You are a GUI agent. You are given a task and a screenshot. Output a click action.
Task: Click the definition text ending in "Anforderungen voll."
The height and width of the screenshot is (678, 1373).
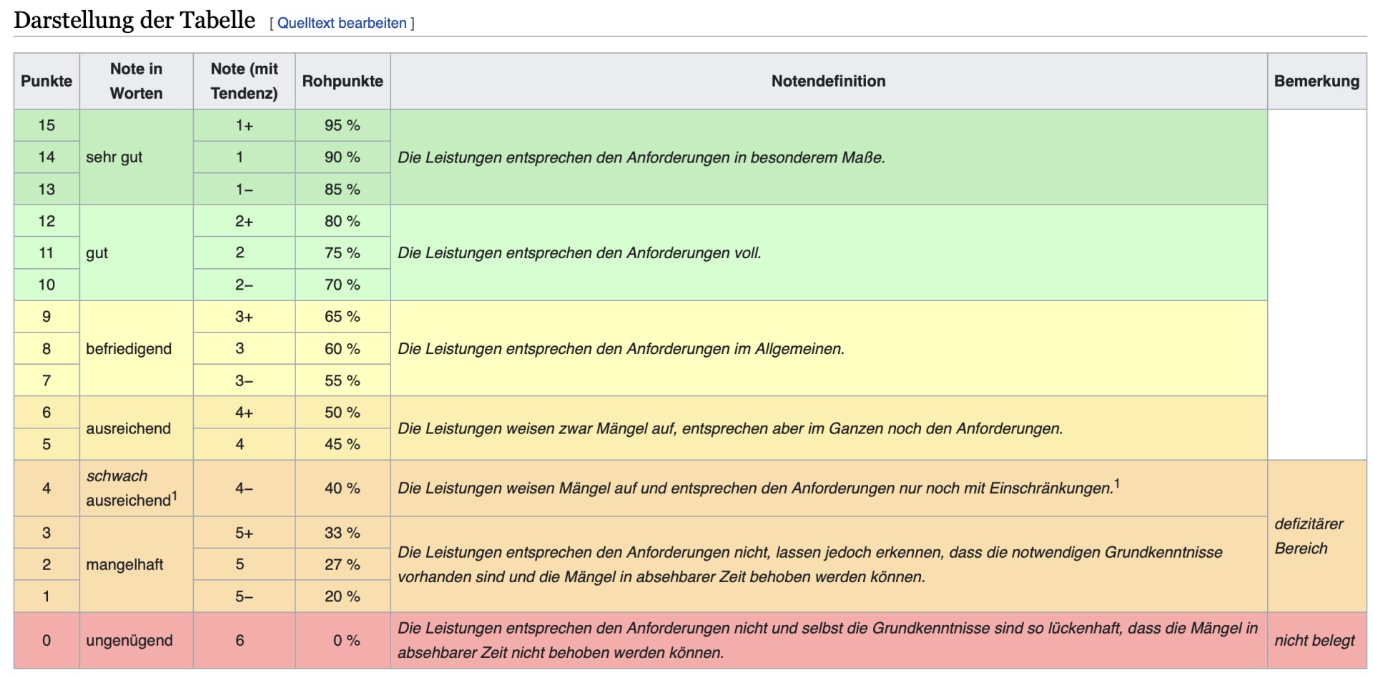[579, 253]
